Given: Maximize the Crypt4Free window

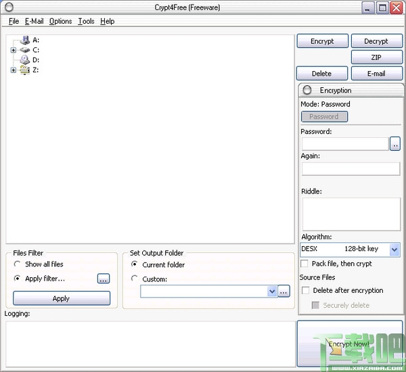Looking at the screenshot, I should click(382, 7).
